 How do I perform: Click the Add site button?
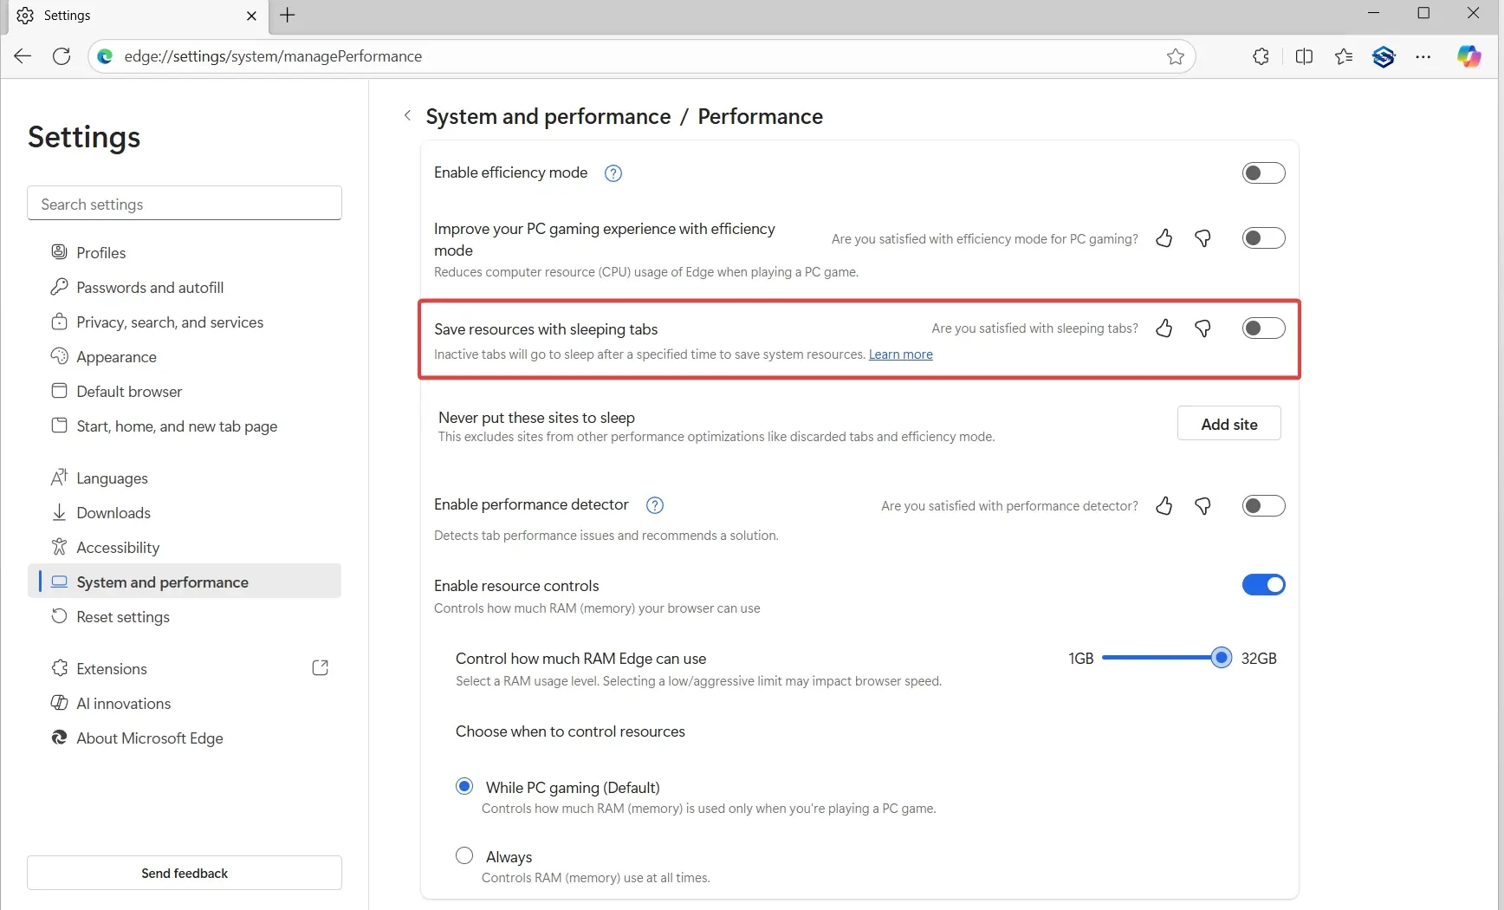pos(1228,424)
